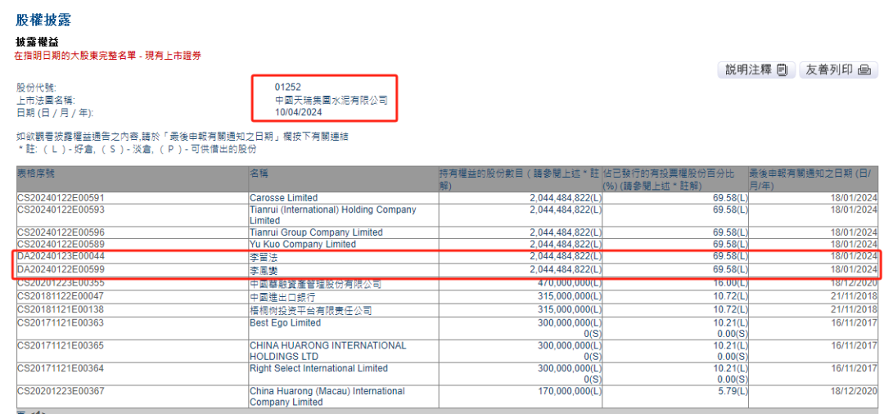Open 18/12/2020 date for China Huarong (Macau)
884x414 pixels.
pos(854,391)
